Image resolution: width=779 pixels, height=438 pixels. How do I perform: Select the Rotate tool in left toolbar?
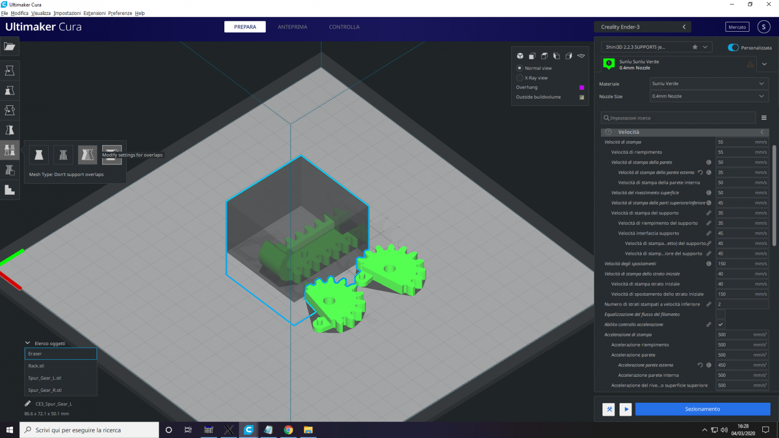(9, 110)
